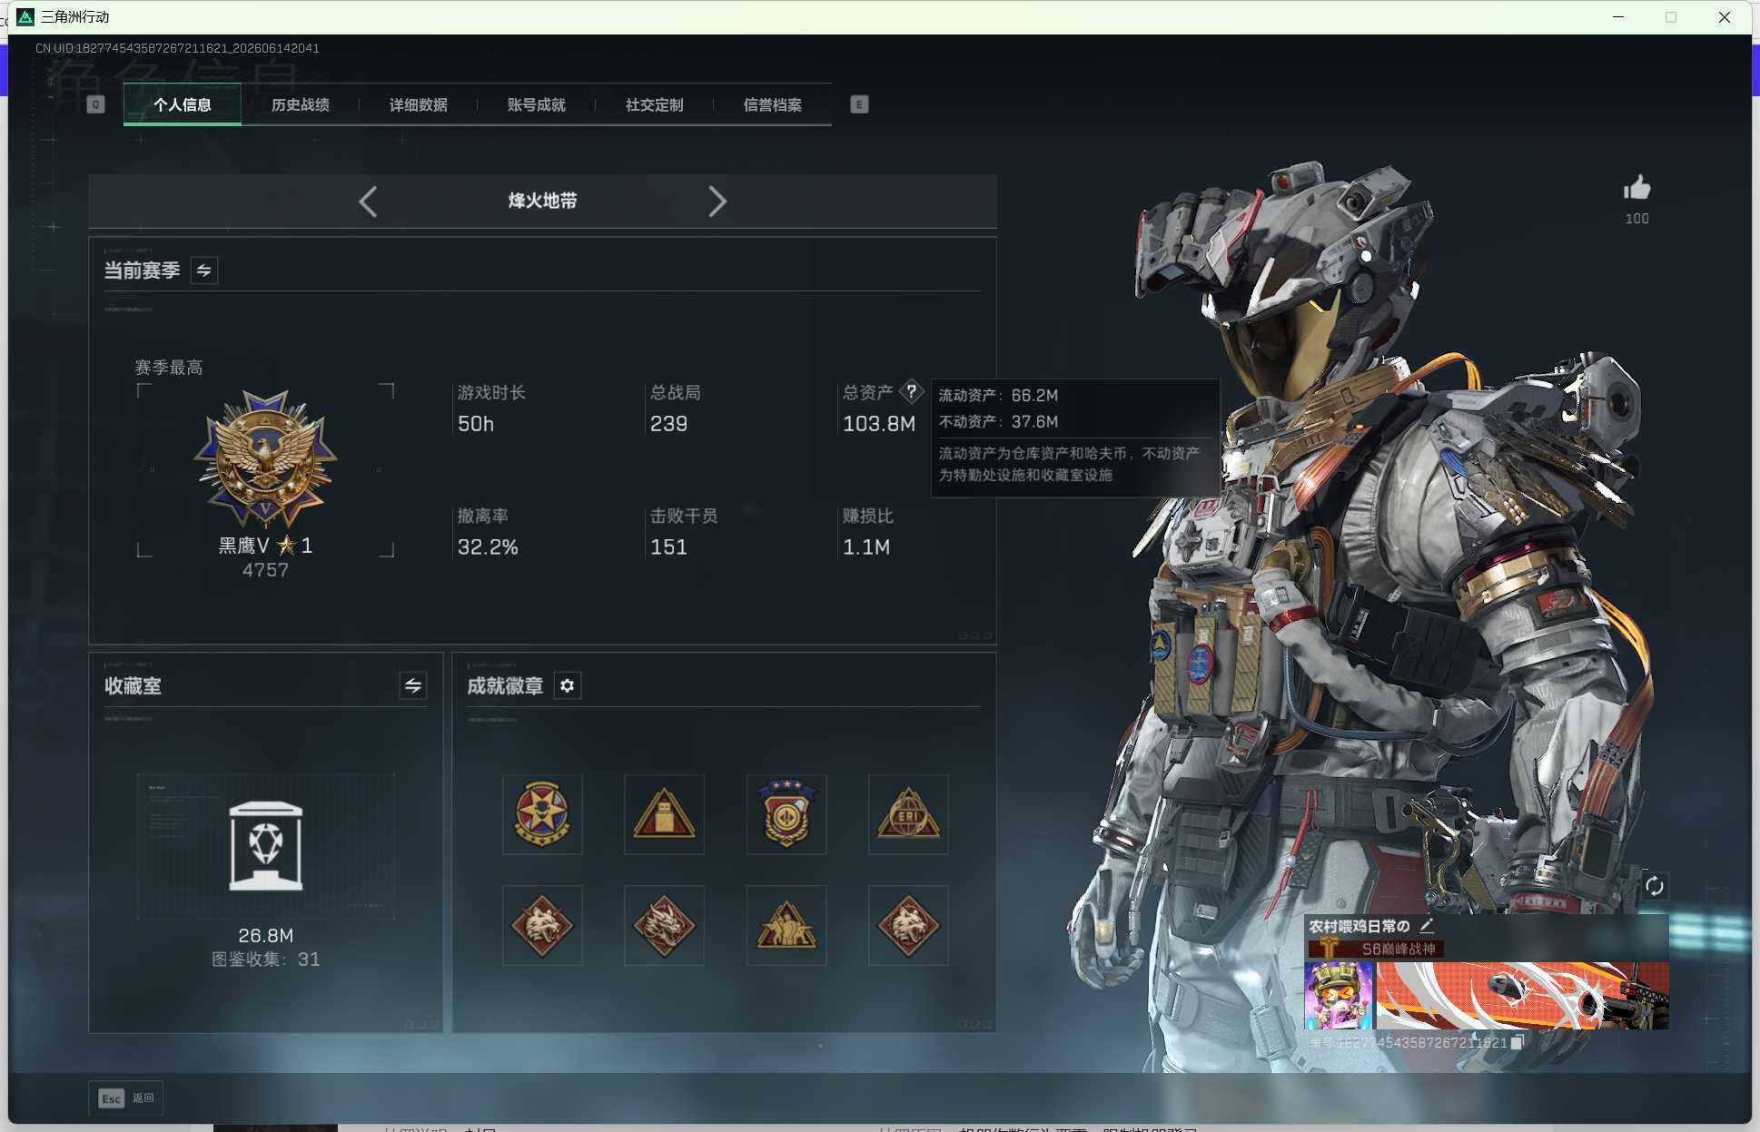Viewport: 1760px width, 1132px height.
Task: Click the 赚损比 value 1.1M
Action: click(866, 547)
